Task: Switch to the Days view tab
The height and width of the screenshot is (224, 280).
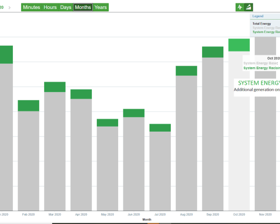Action: pyautogui.click(x=66, y=7)
